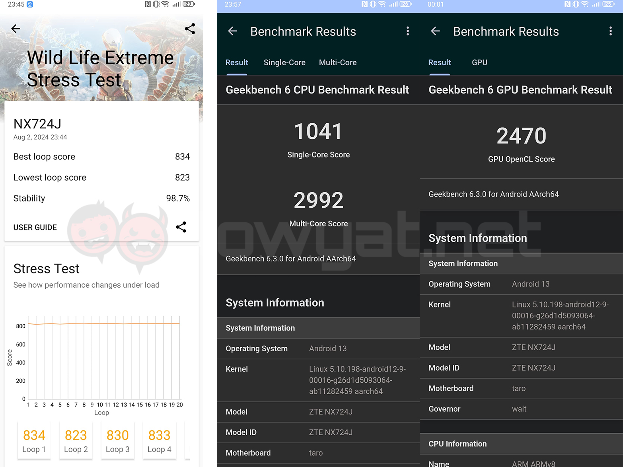Tap Operating System row in GPU results
Viewport: 623px width, 467px height.
[x=521, y=284]
